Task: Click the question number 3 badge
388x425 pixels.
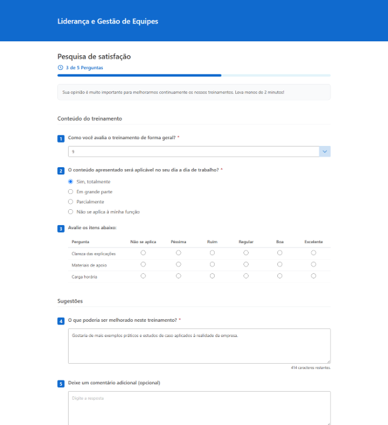Action: click(x=61, y=228)
